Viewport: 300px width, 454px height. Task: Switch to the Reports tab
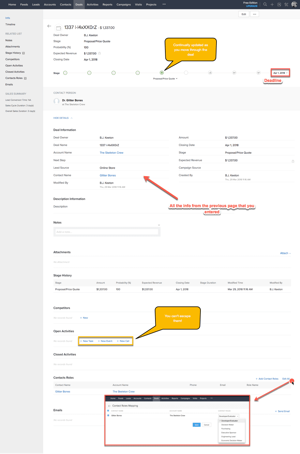tap(107, 4)
